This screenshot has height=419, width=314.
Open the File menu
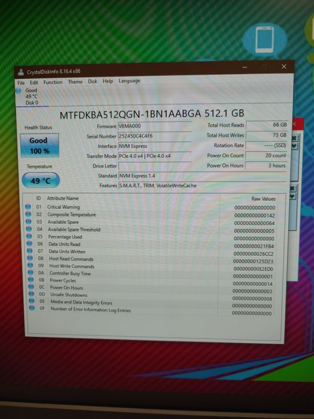pyautogui.click(x=21, y=83)
